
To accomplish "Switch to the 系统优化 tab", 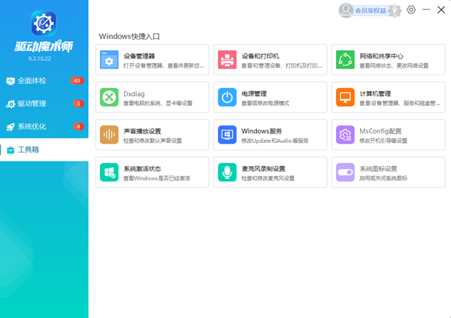I will [44, 126].
